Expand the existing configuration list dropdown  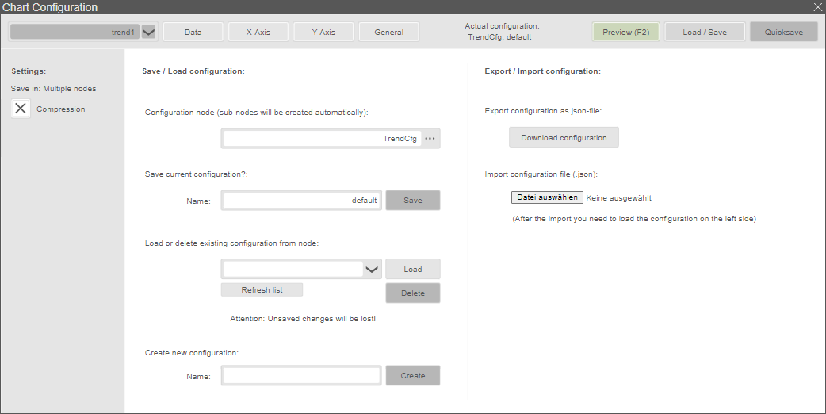click(x=372, y=269)
